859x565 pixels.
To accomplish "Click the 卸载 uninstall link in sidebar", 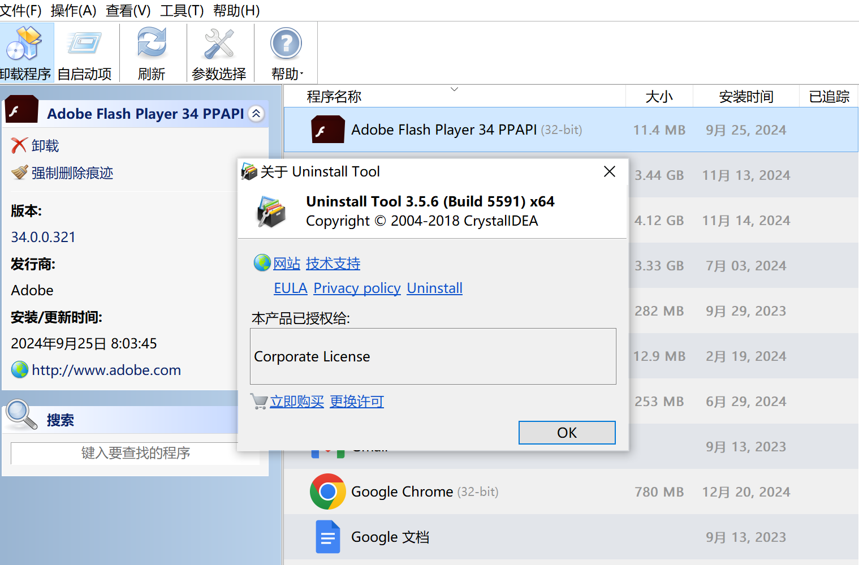I will tap(45, 146).
